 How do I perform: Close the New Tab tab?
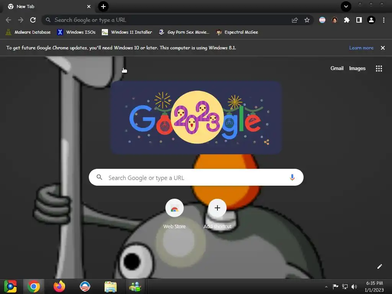[x=89, y=7]
